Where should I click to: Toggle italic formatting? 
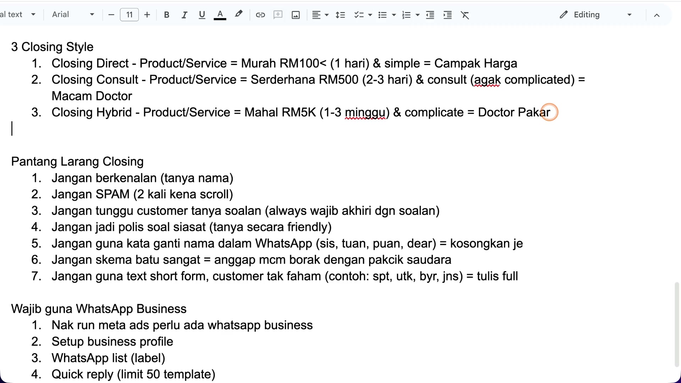point(184,15)
